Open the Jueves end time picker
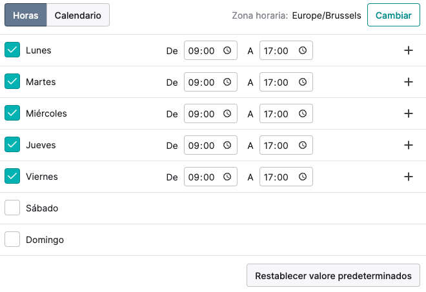This screenshot has height=292, width=426. pos(286,145)
